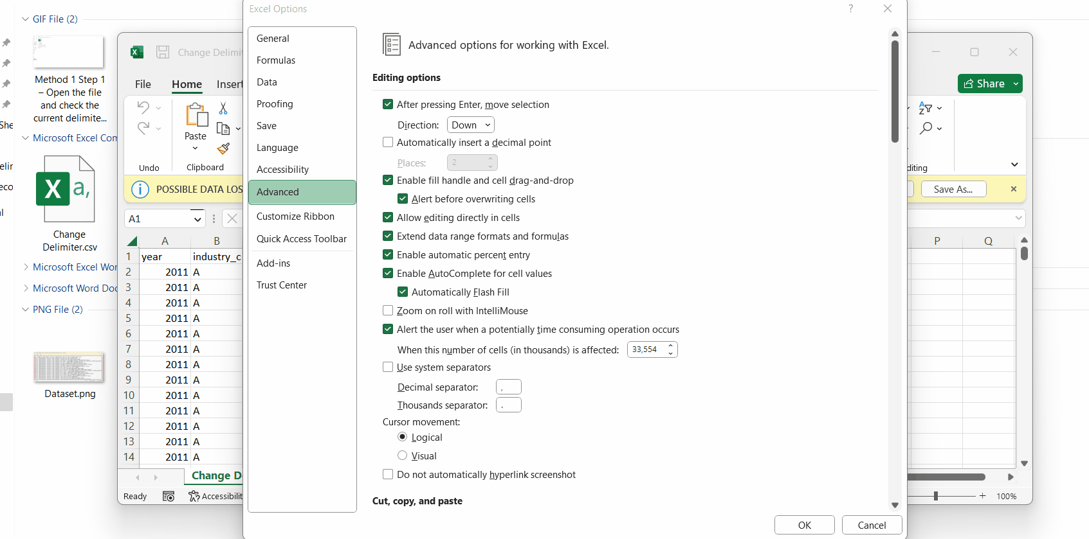Click the Cut scissors icon
This screenshot has width=1089, height=539.
coord(223,108)
